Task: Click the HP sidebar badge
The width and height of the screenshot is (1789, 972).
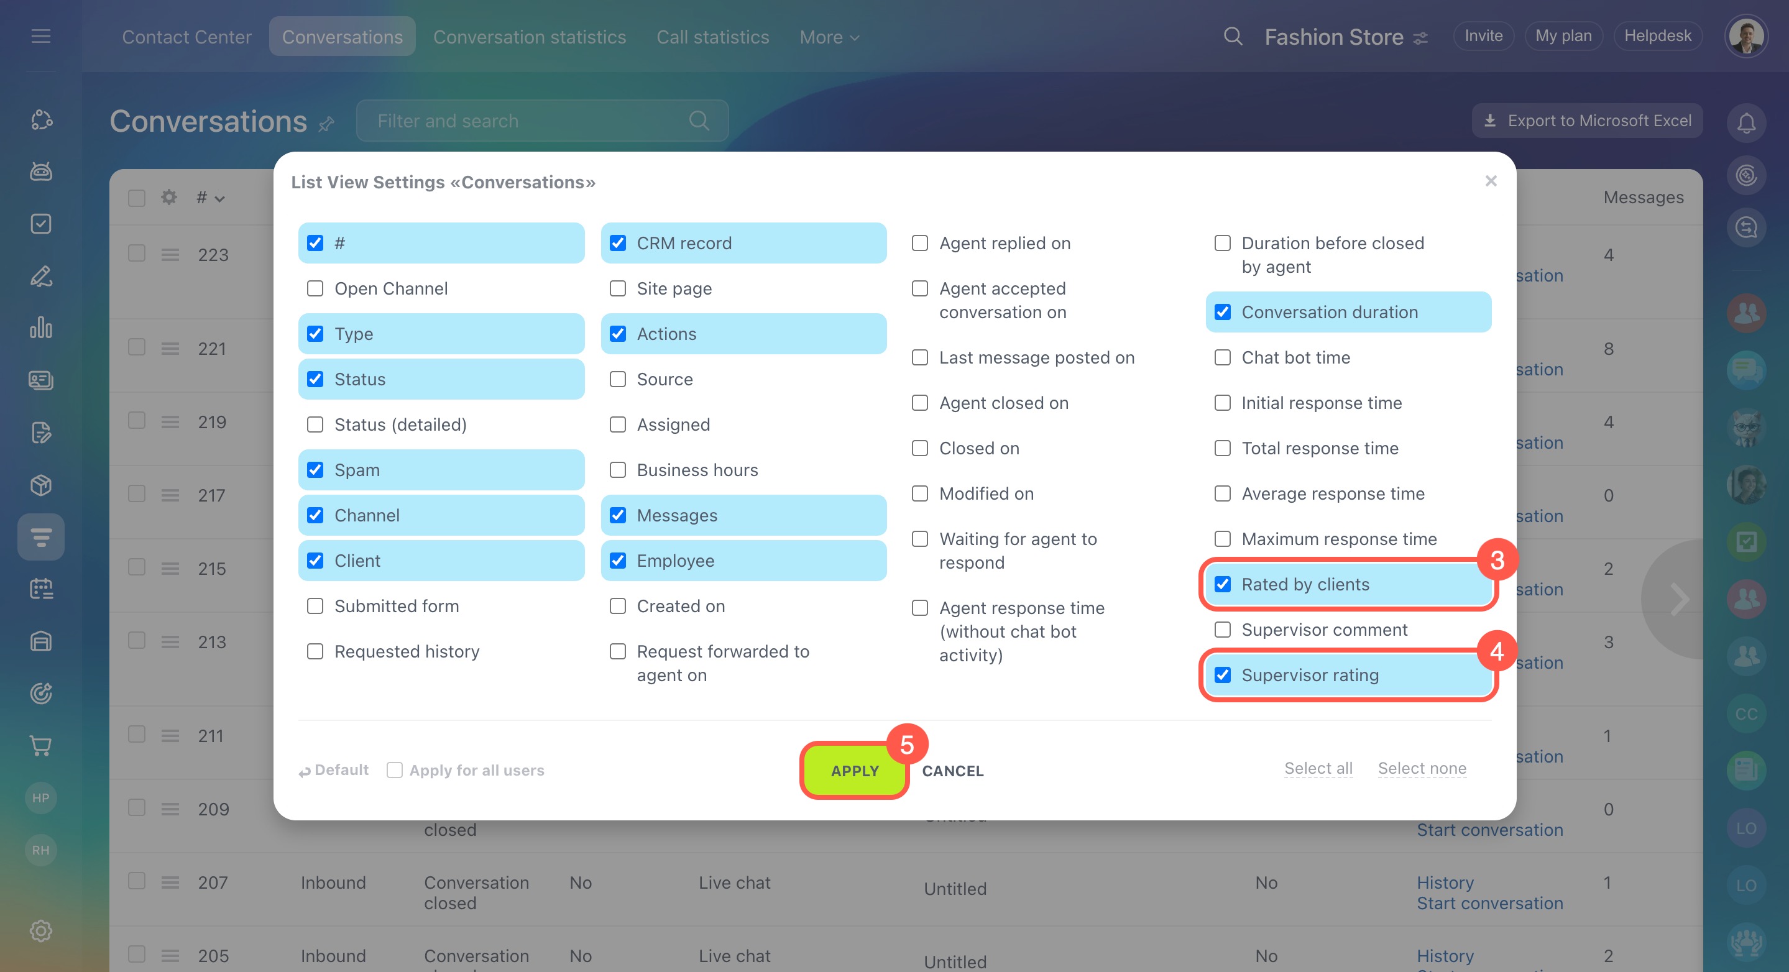Action: click(x=41, y=798)
